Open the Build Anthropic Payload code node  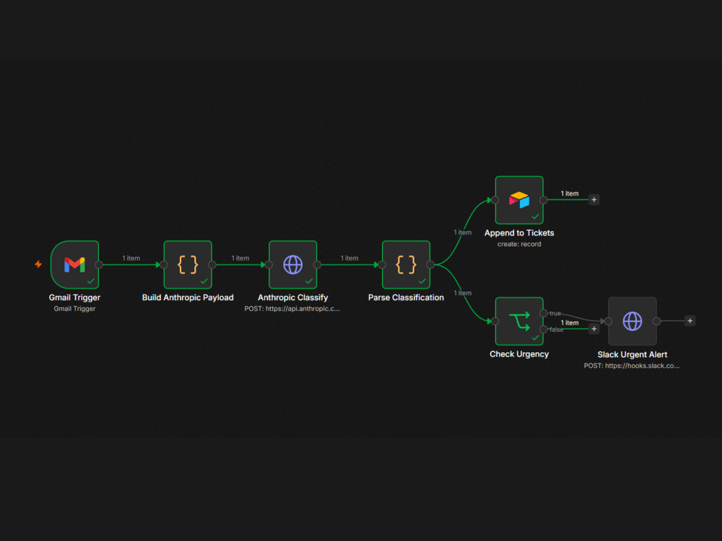[x=188, y=265]
